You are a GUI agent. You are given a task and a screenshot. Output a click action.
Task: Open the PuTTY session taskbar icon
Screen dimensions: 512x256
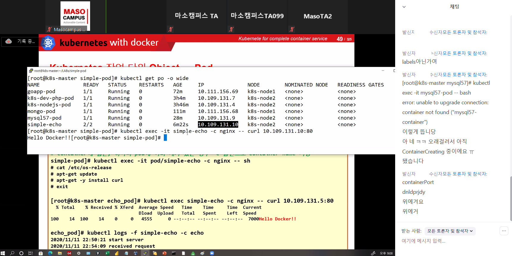point(145,253)
